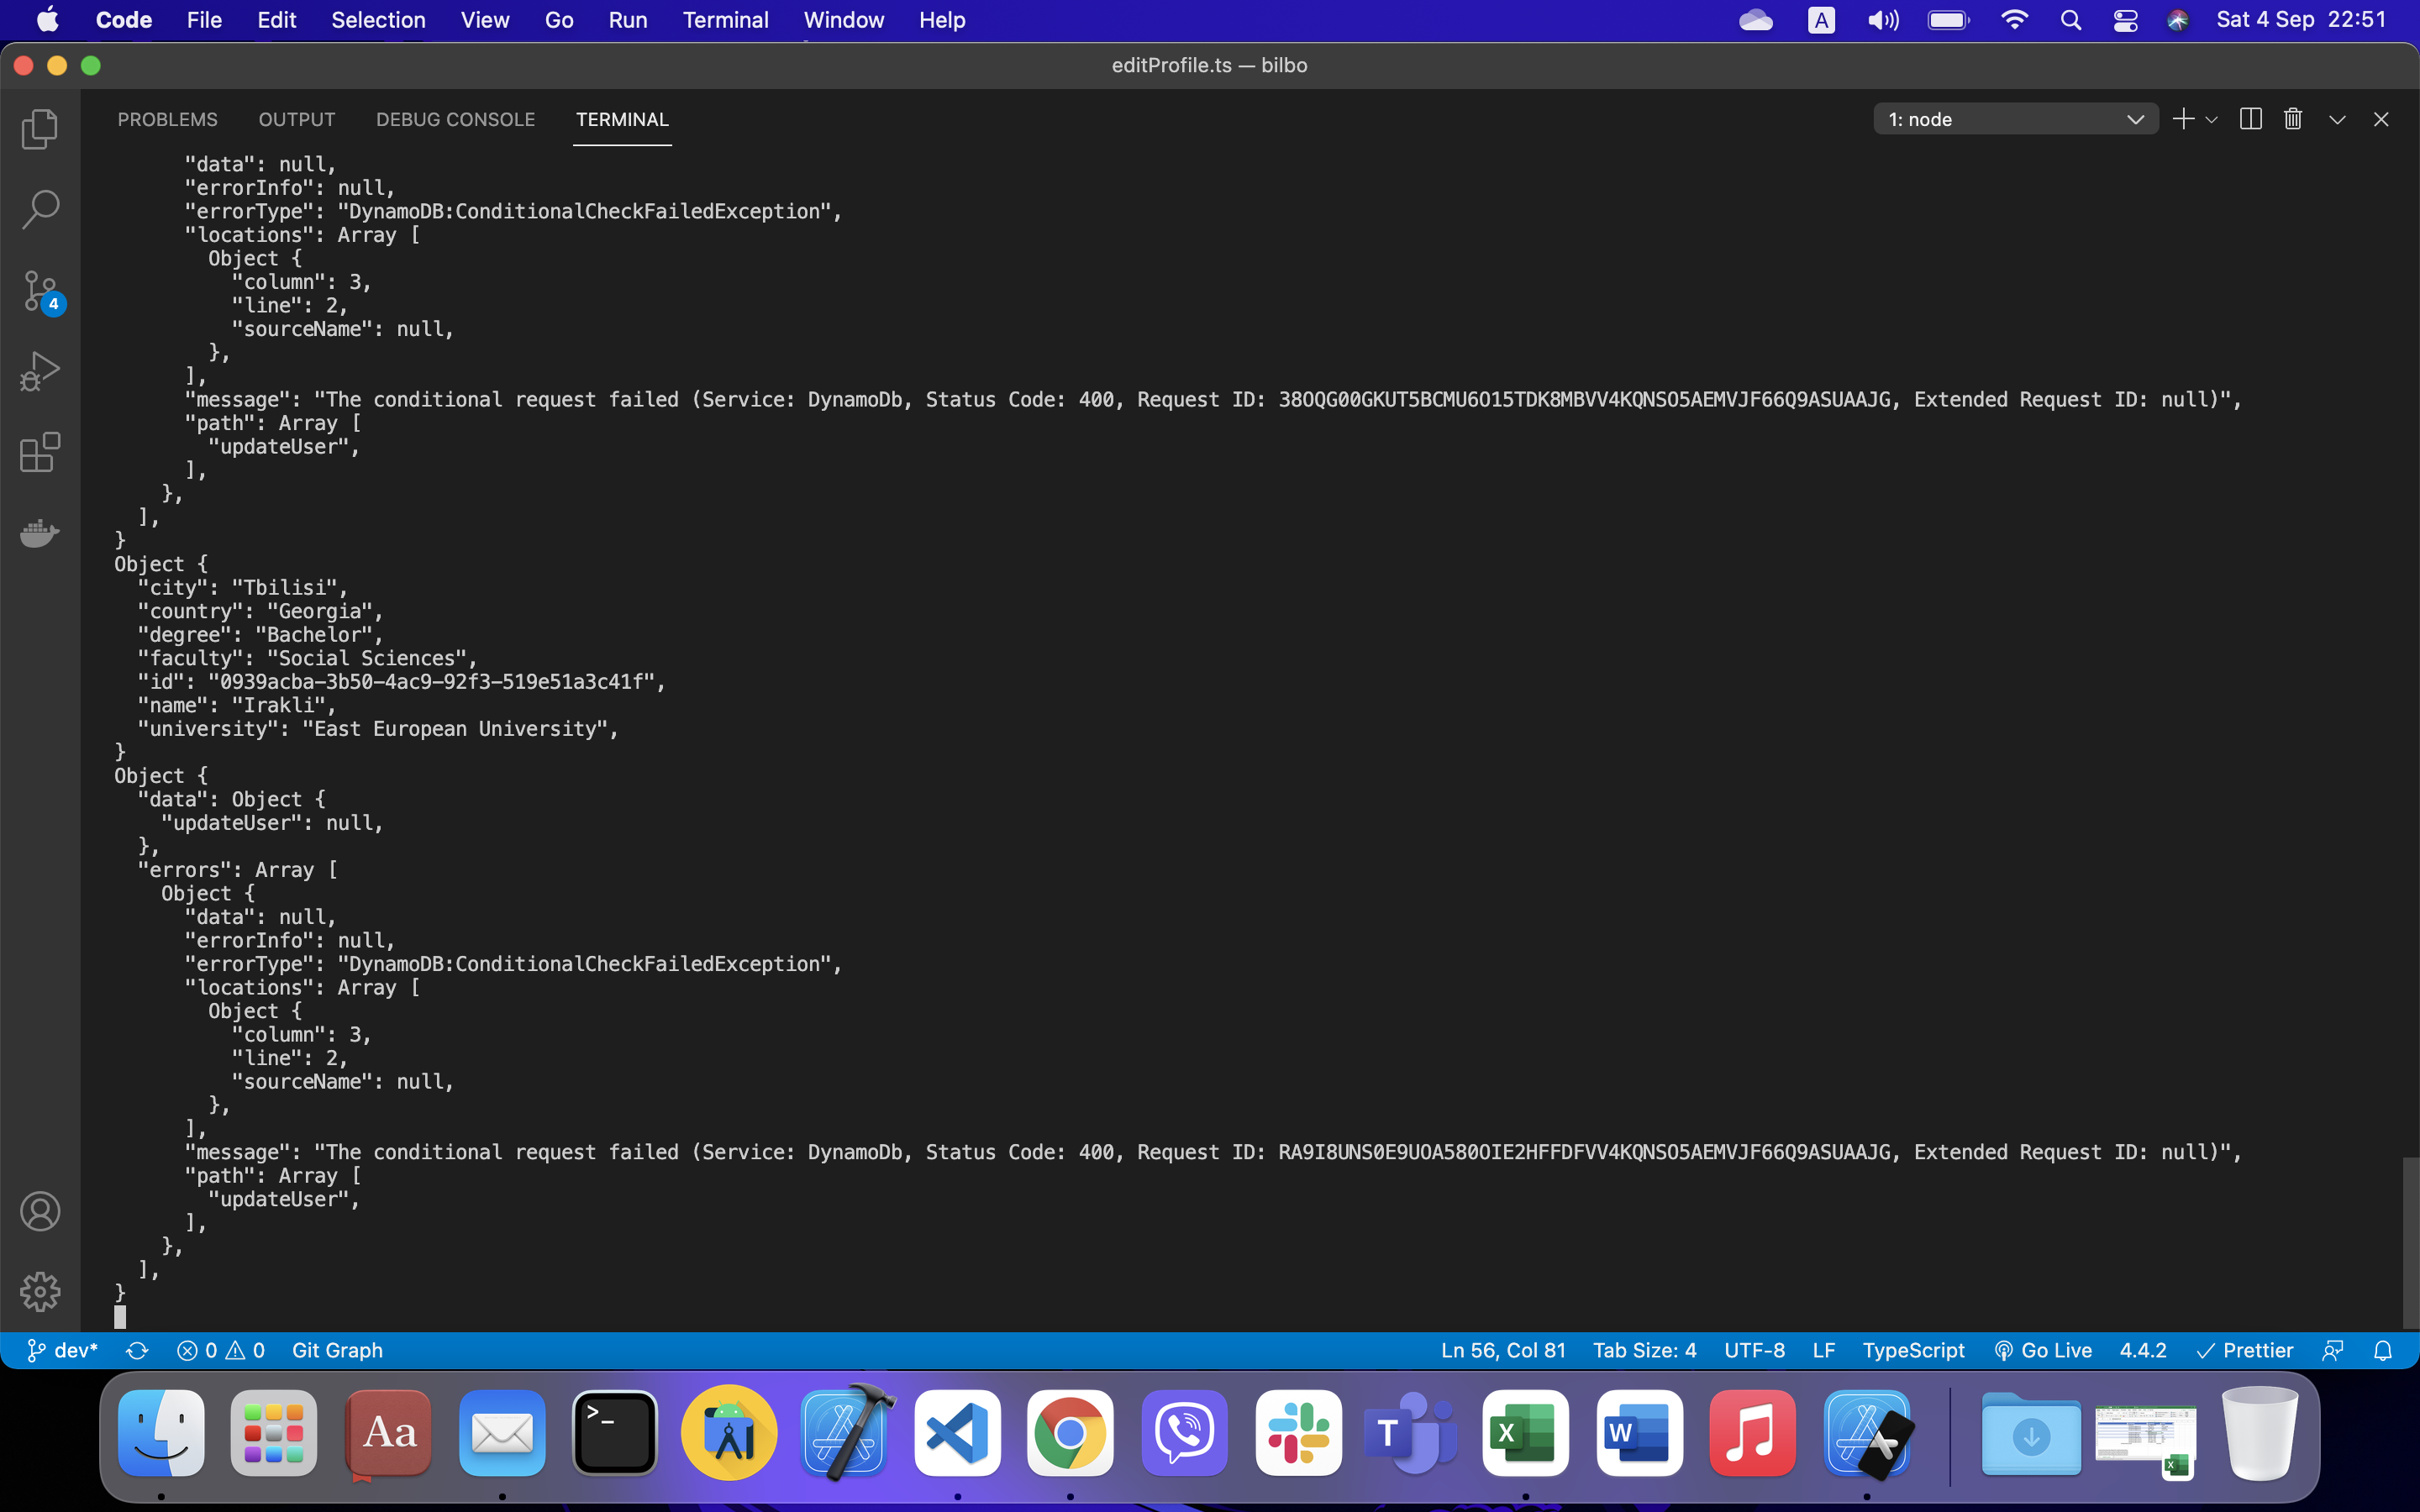Open Dictionary app from the dock
The image size is (2420, 1512).
[389, 1433]
